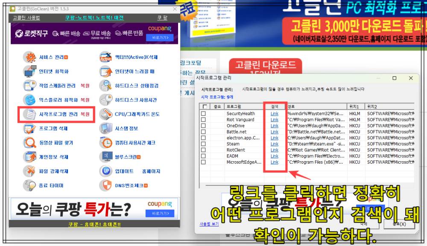Open the Link for RiotClient

275,150
